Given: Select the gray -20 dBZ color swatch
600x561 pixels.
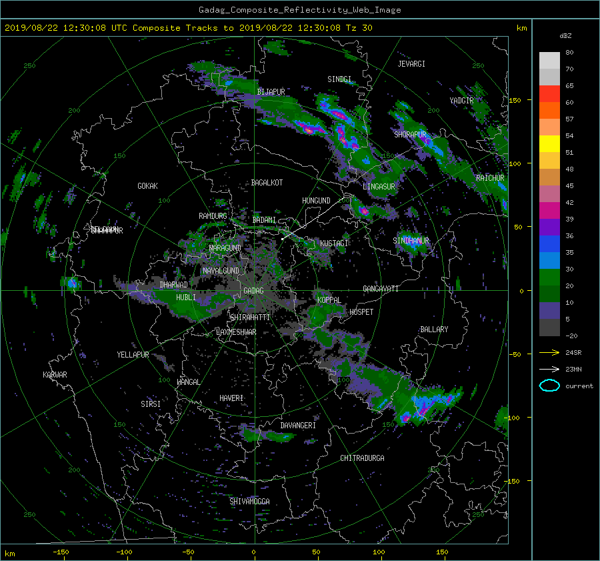Looking at the screenshot, I should pos(549,328).
